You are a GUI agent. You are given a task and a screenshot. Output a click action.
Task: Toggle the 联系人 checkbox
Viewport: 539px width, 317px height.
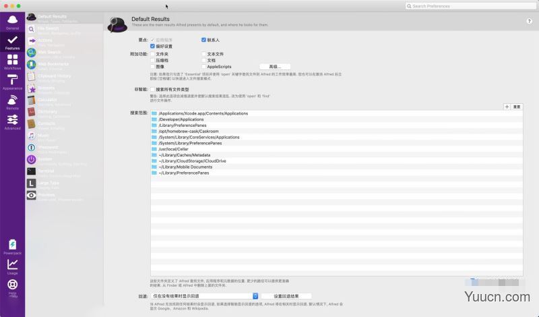[x=203, y=40]
